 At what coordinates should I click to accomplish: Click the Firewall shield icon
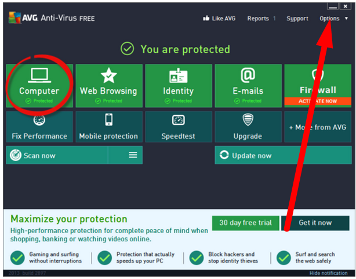(x=318, y=74)
